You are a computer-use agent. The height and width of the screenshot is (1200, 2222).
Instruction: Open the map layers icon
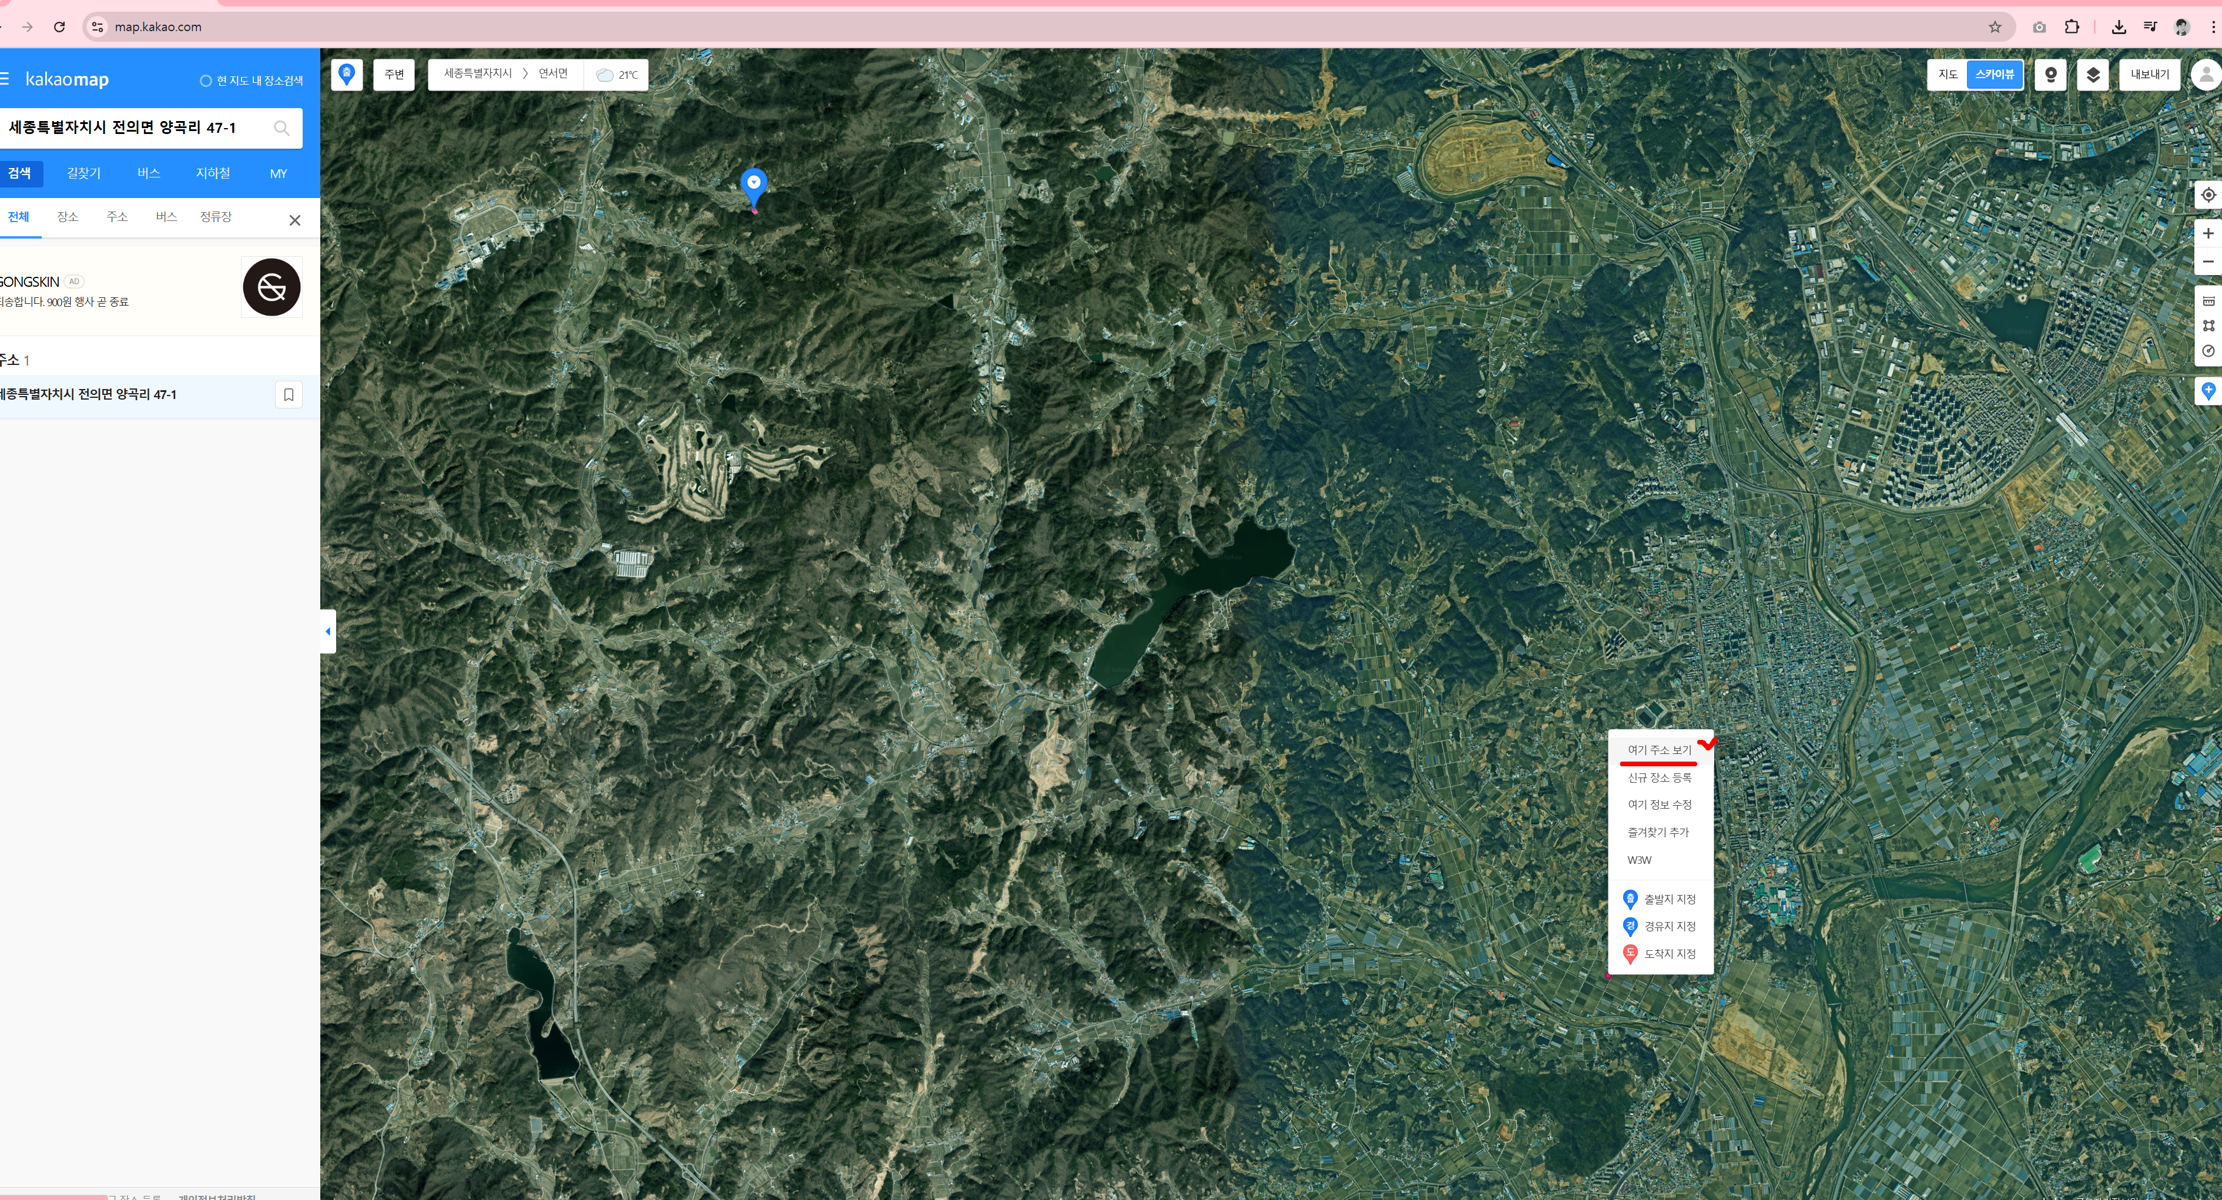2092,75
